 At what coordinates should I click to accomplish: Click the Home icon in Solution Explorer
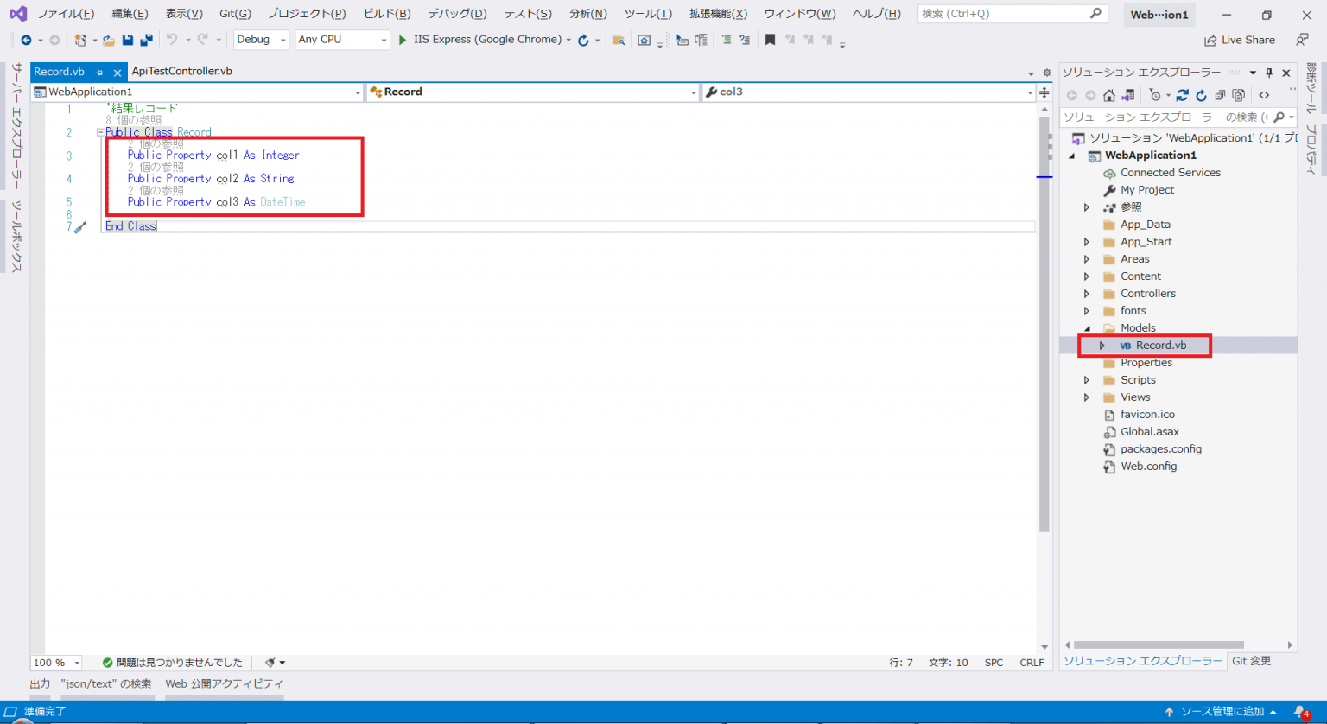1110,95
